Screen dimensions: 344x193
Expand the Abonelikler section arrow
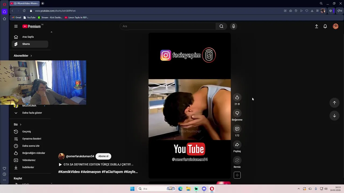pyautogui.click(x=31, y=56)
